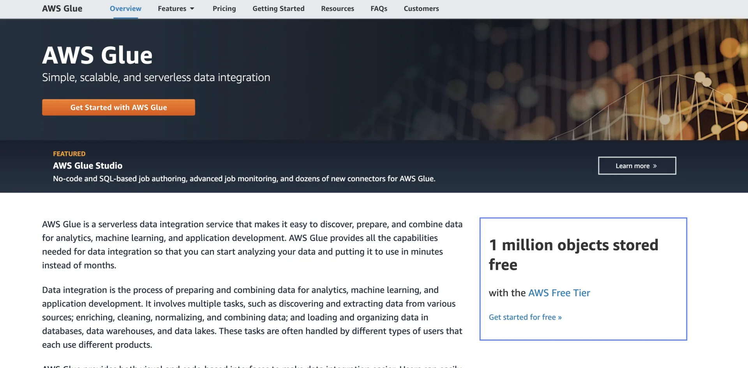Switch to the Resources tab
748x368 pixels.
[338, 9]
